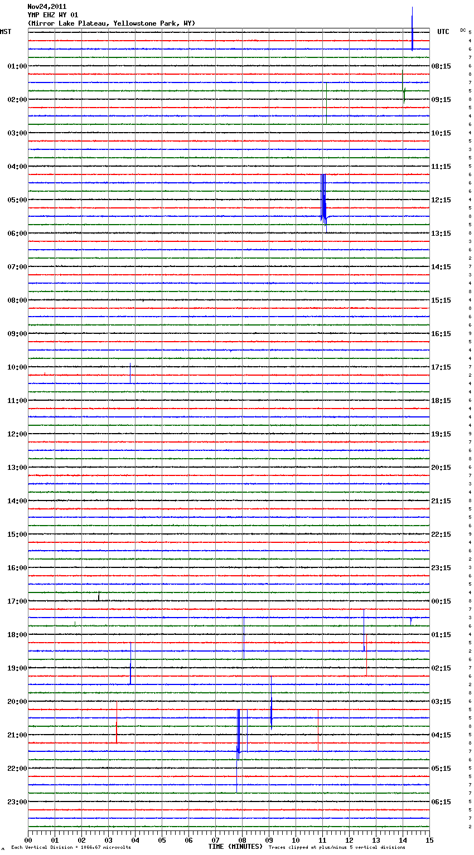Select the 14:00 MST row label
The height and width of the screenshot is (855, 474).
(x=17, y=501)
